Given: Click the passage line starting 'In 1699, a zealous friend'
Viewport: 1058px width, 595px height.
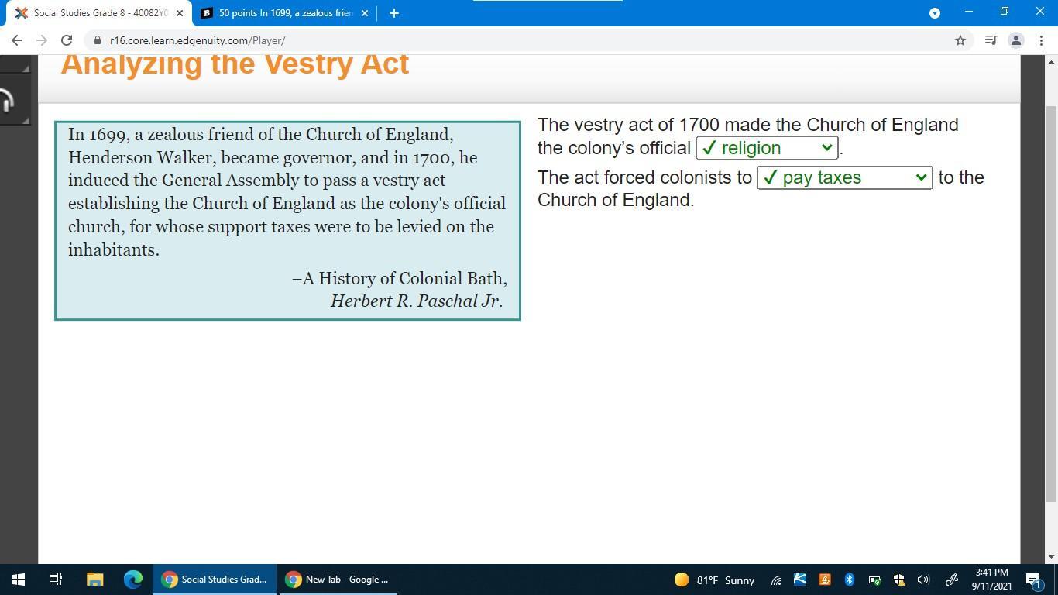Looking at the screenshot, I should (x=260, y=135).
